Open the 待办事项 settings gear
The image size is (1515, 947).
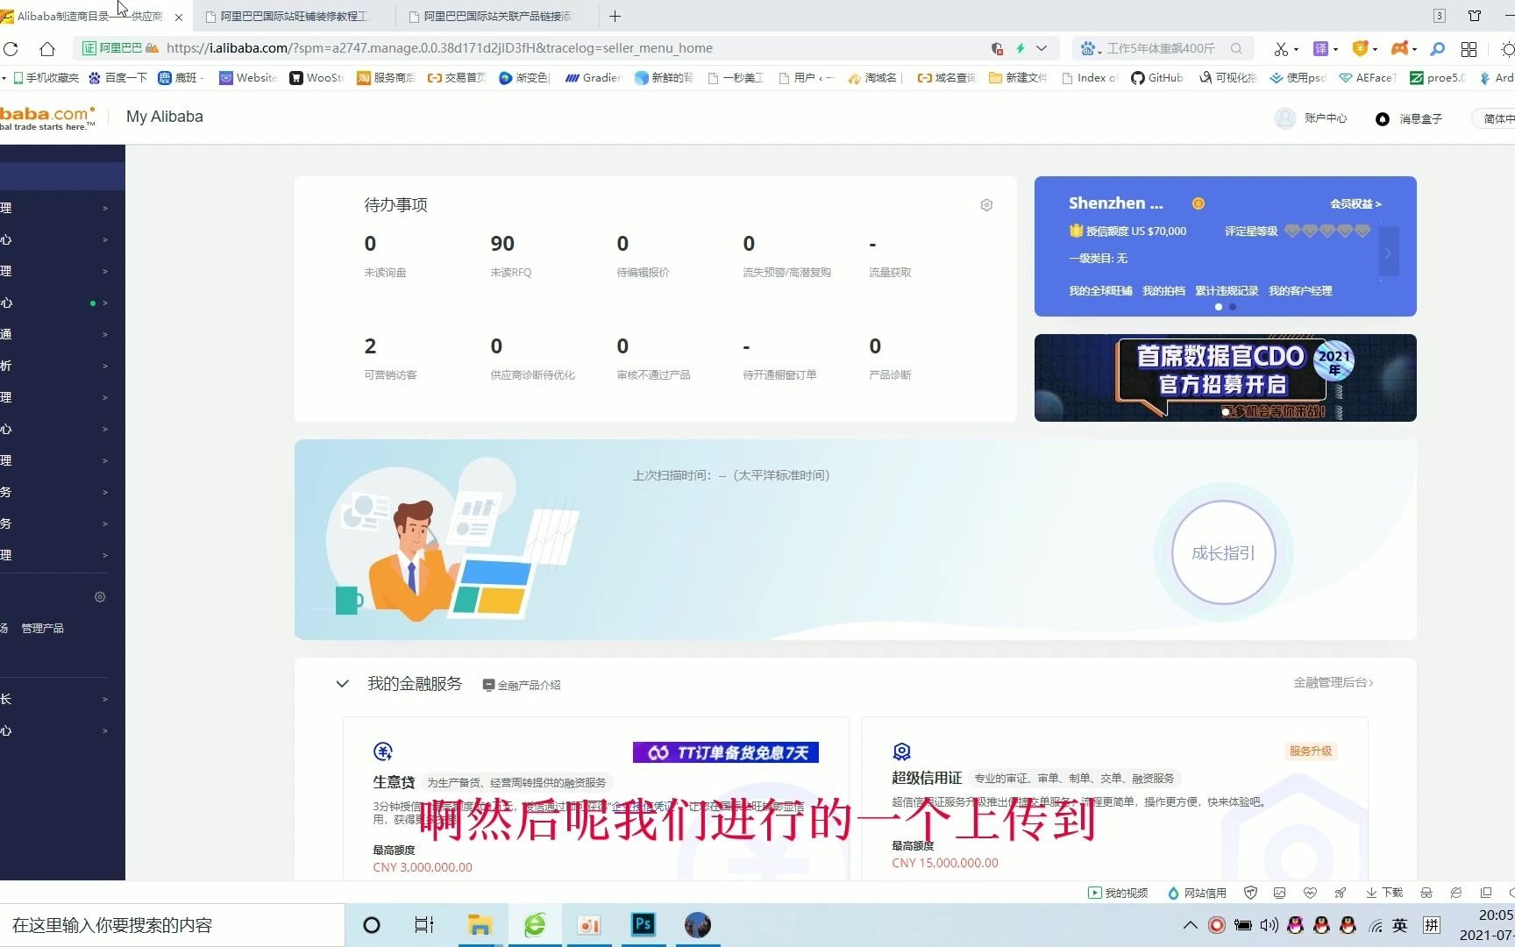[986, 204]
